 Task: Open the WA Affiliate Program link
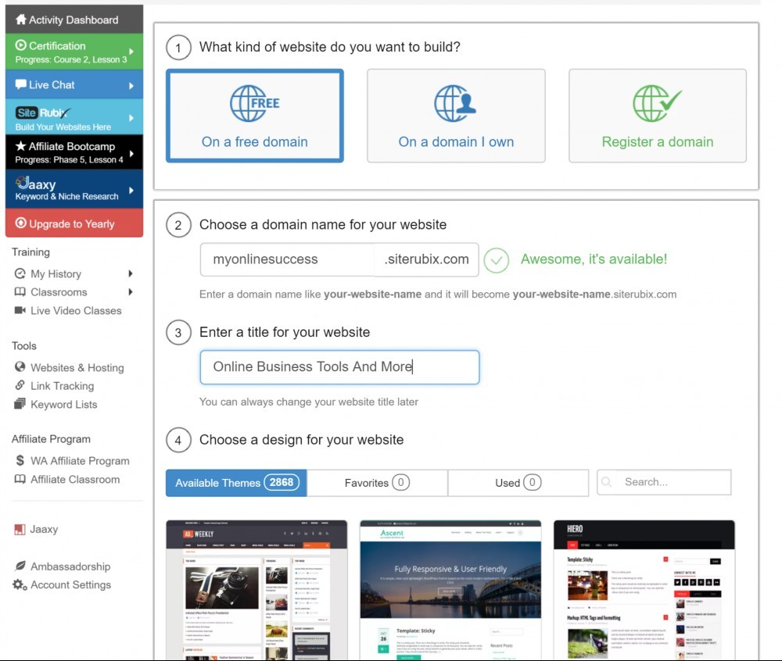(80, 461)
